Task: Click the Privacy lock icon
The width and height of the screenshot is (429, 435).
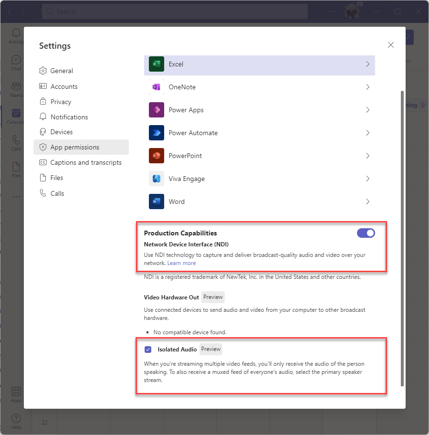Action: click(x=42, y=102)
